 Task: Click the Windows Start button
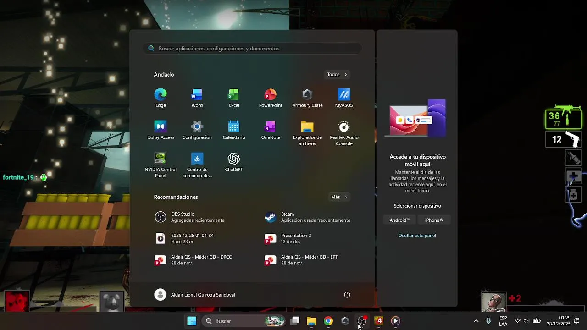pyautogui.click(x=192, y=321)
